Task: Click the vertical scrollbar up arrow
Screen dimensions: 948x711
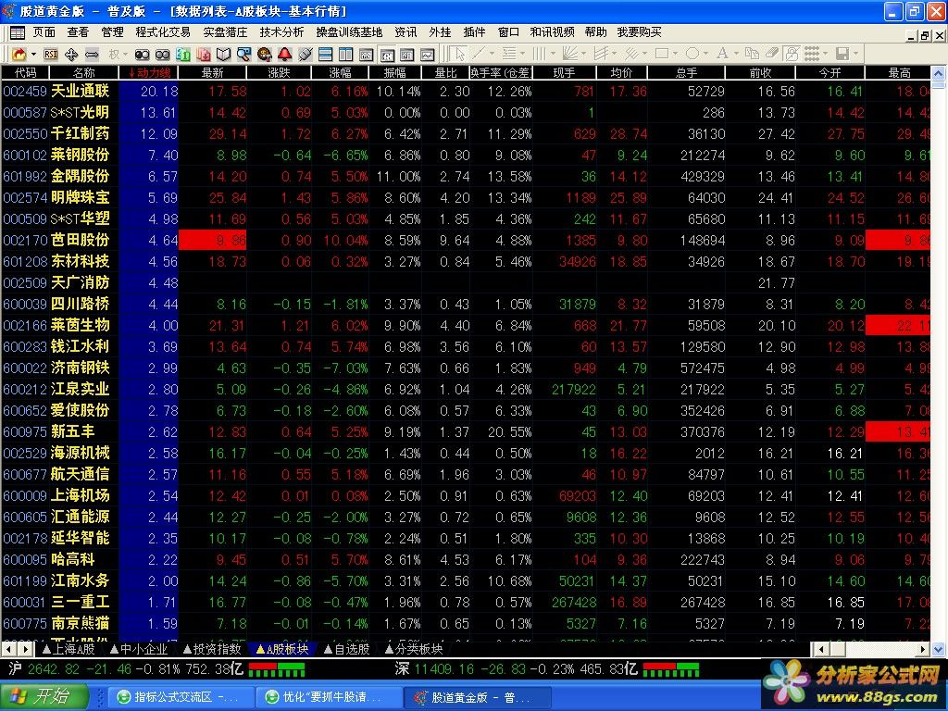Action: click(939, 74)
